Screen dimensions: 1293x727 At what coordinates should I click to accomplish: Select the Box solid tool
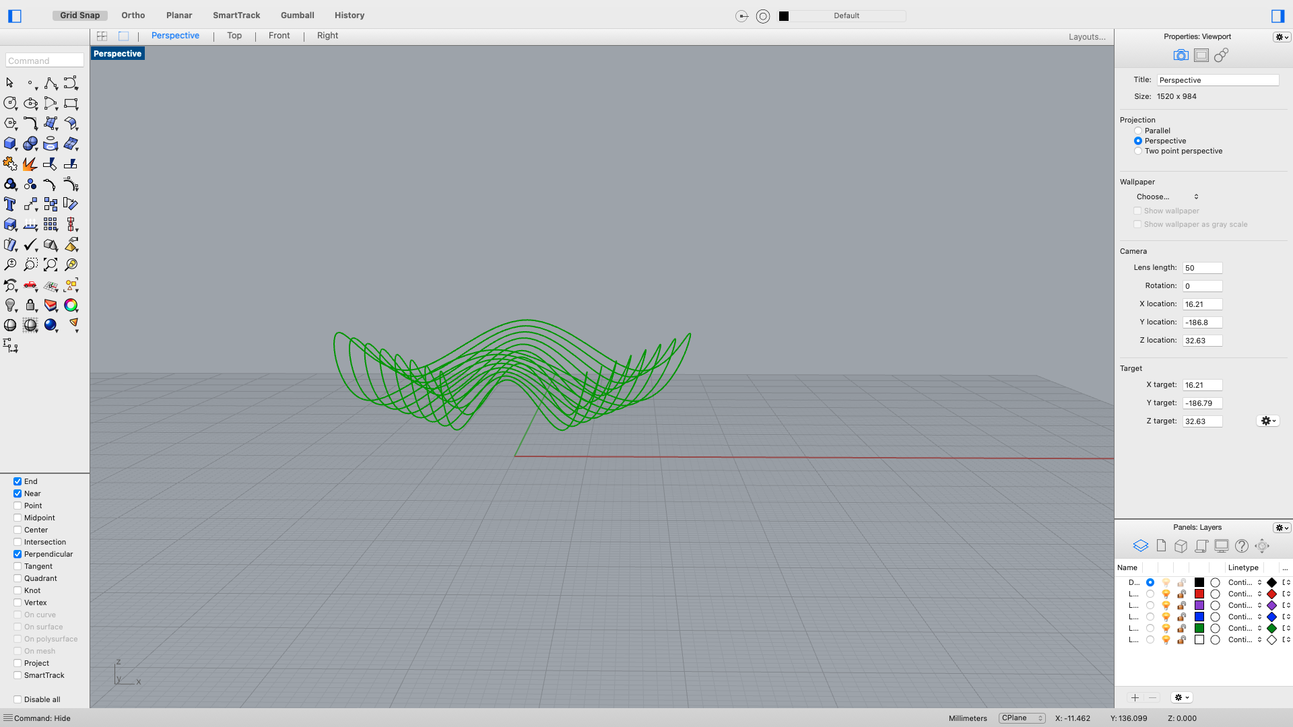tap(9, 143)
